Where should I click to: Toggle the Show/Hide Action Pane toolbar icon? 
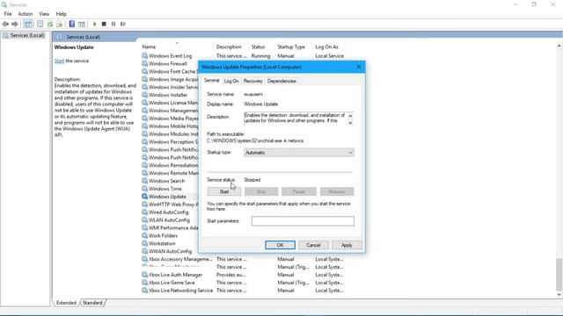coord(82,24)
